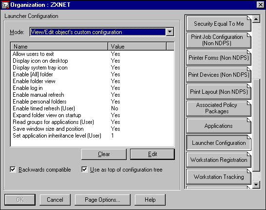Select the View/Edit object's custom configuration field
The width and height of the screenshot is (266, 210).
pos(98,32)
